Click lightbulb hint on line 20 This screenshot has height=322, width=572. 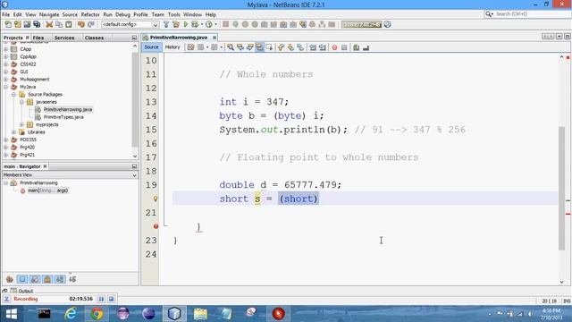pyautogui.click(x=156, y=199)
